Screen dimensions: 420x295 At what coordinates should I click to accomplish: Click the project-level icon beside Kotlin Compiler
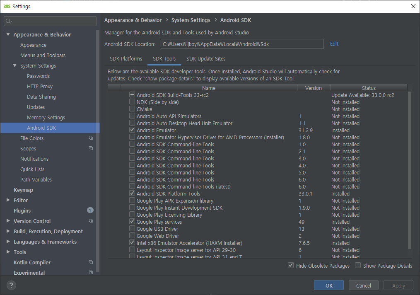(91, 262)
